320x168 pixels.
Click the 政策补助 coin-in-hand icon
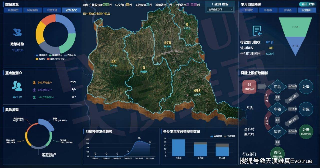[16, 32]
